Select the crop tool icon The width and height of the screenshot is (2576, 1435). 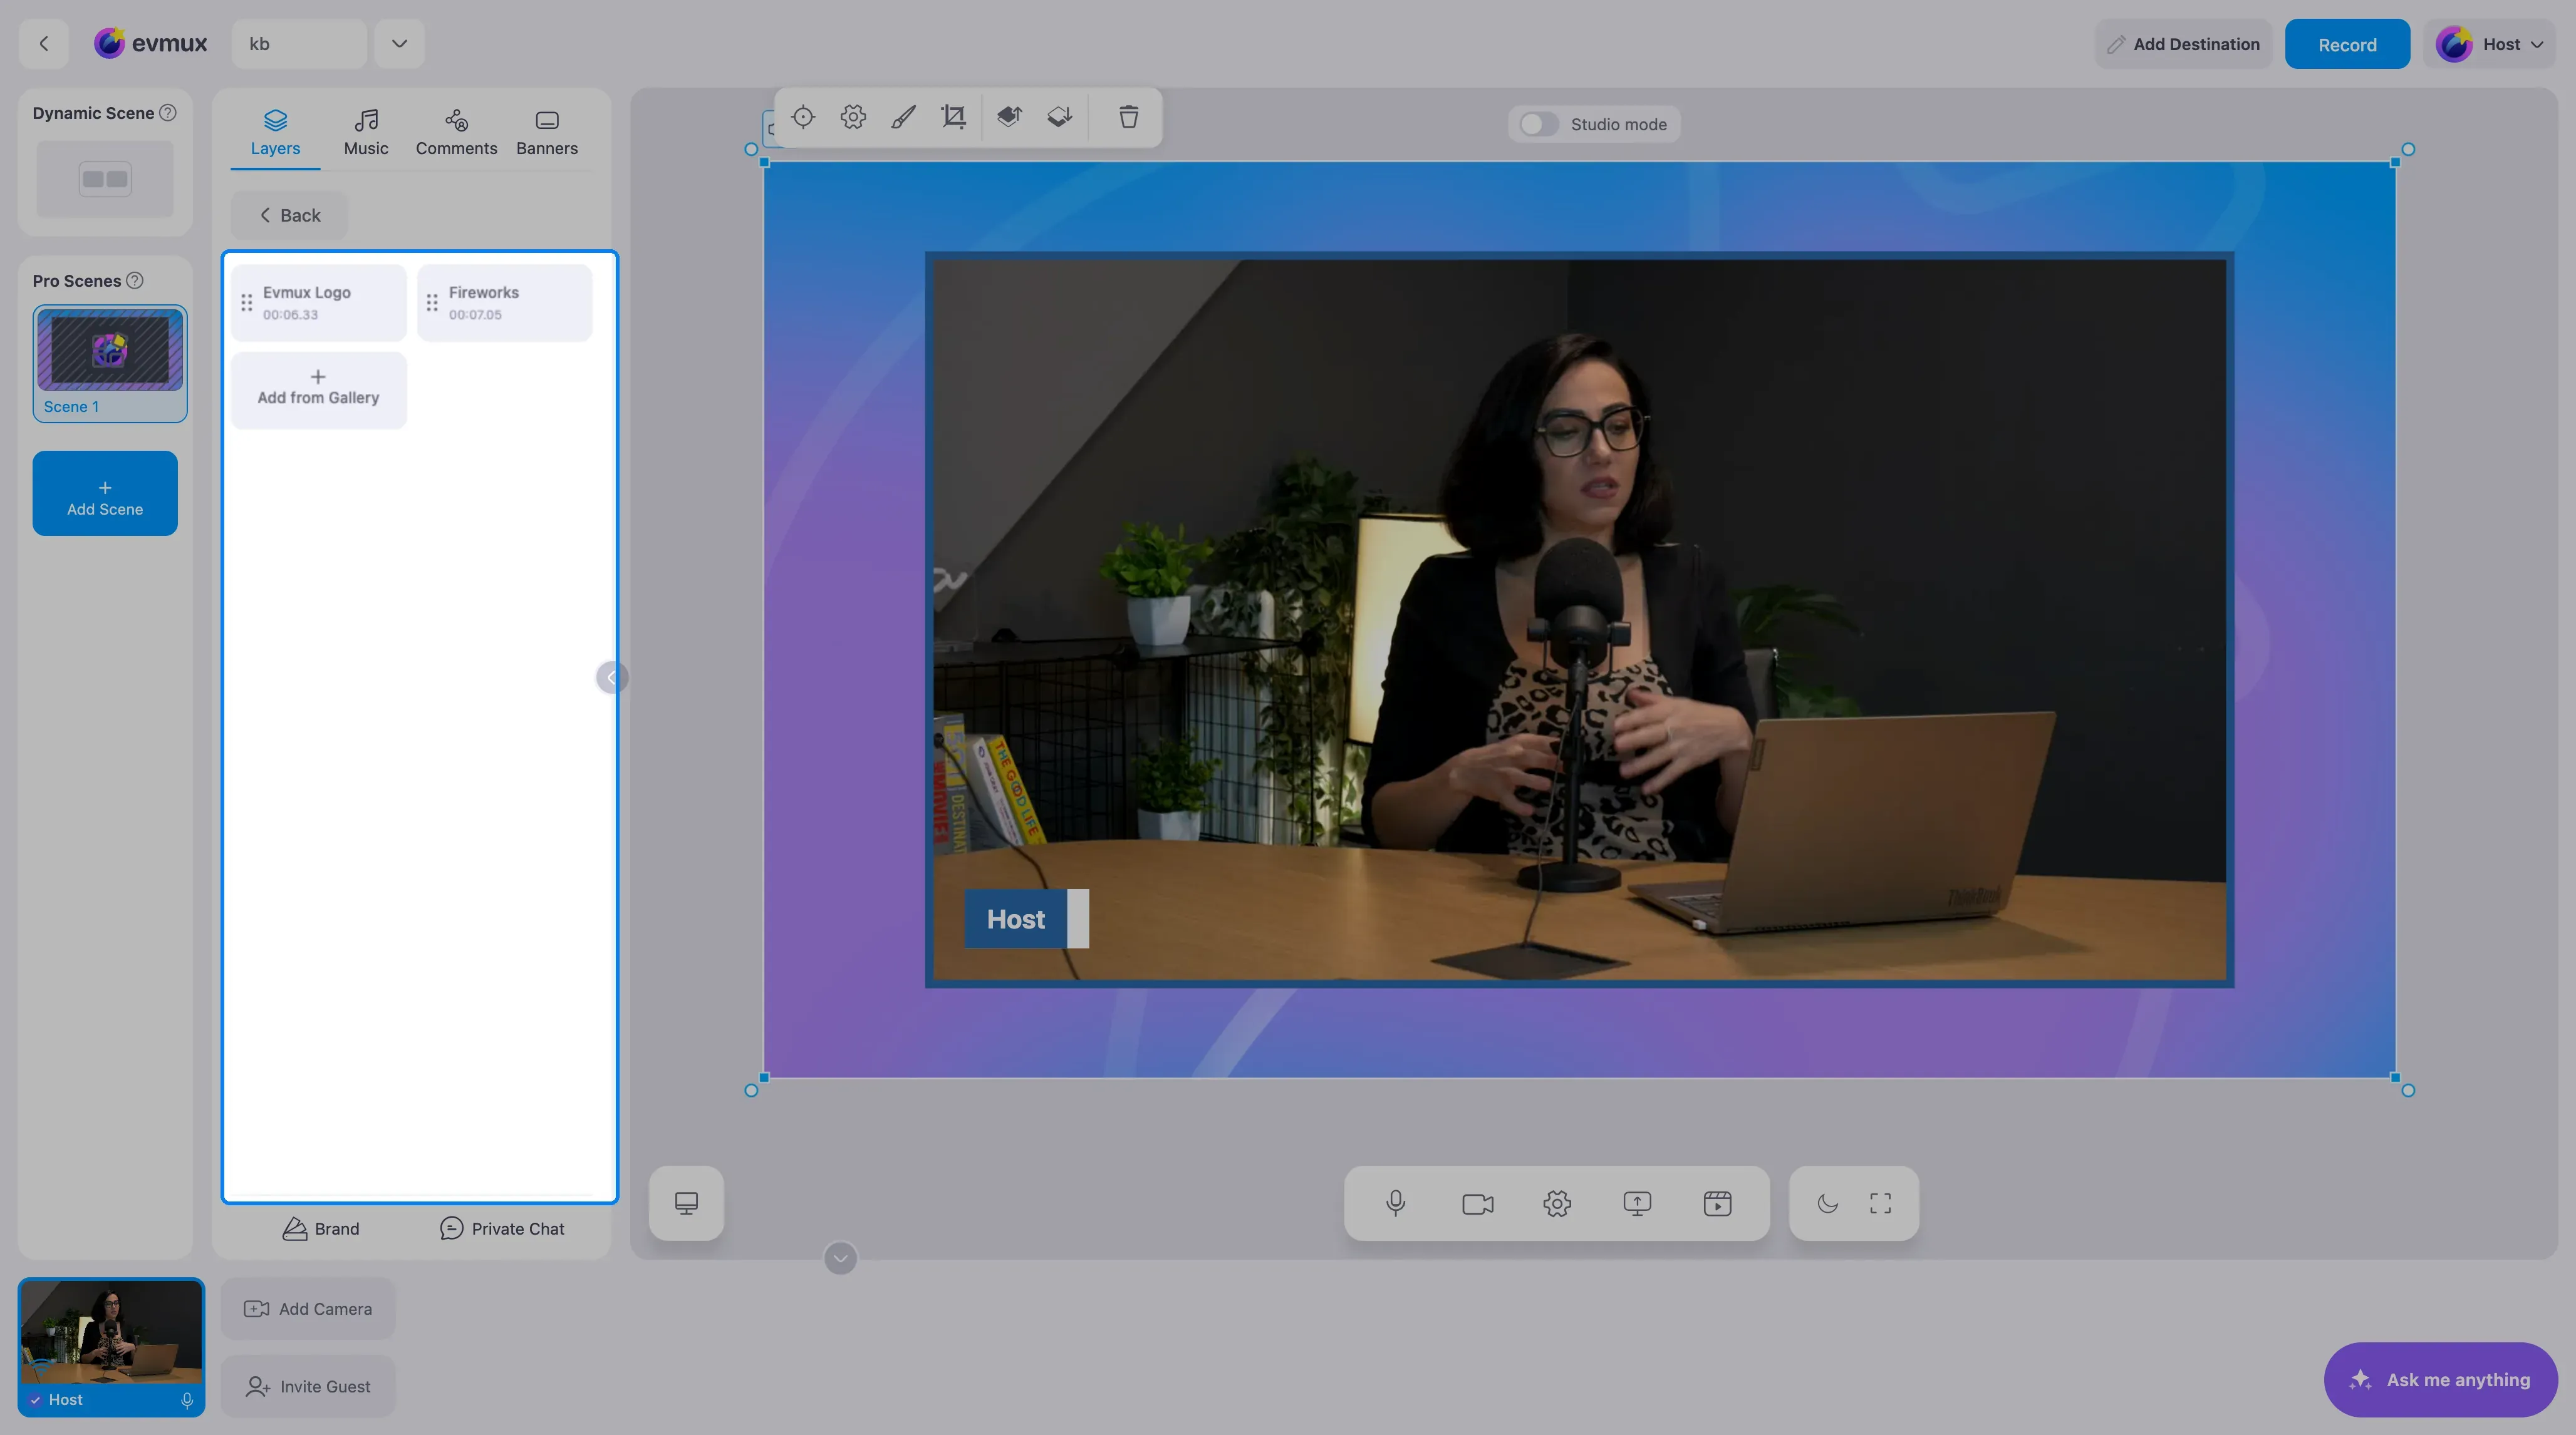tap(954, 117)
